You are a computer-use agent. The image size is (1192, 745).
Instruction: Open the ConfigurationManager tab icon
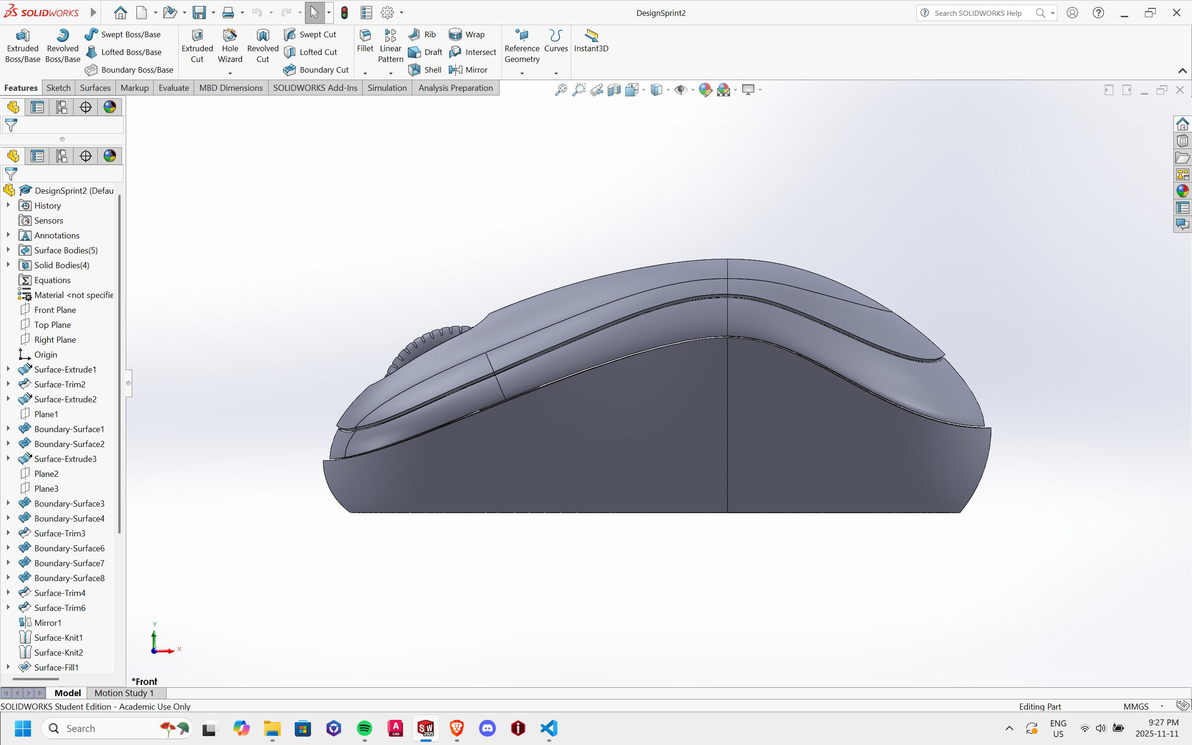point(61,156)
